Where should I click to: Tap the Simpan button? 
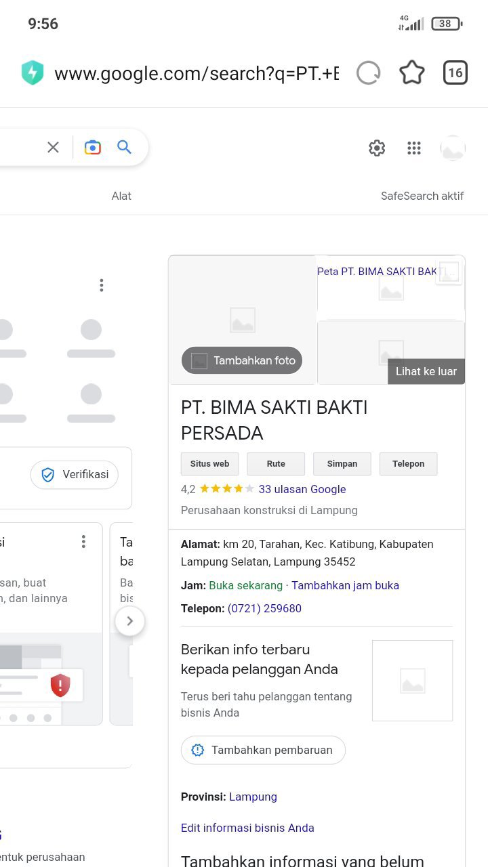[342, 464]
